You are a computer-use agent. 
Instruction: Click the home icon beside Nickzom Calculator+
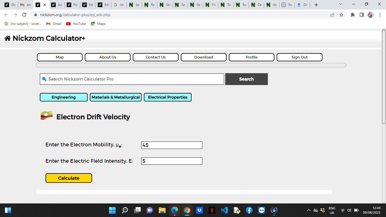point(8,38)
